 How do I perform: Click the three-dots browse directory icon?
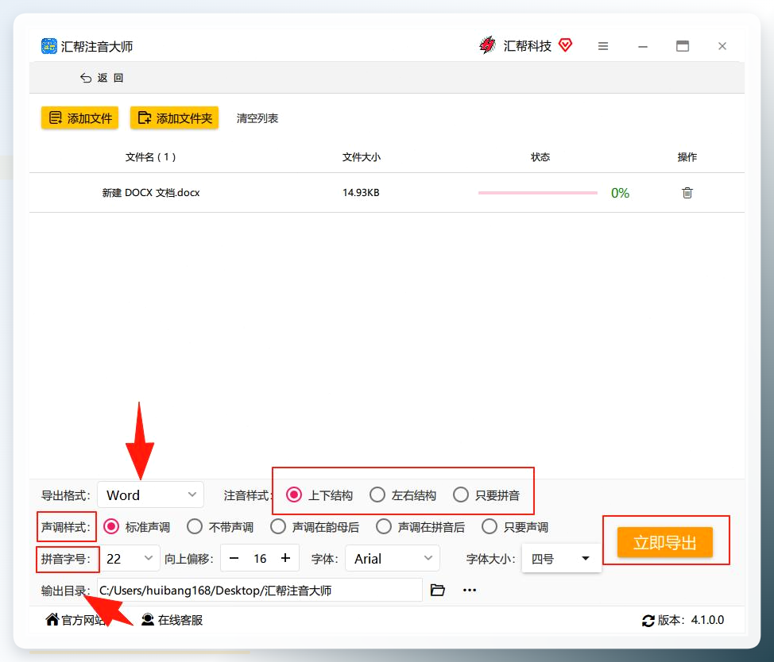[470, 590]
